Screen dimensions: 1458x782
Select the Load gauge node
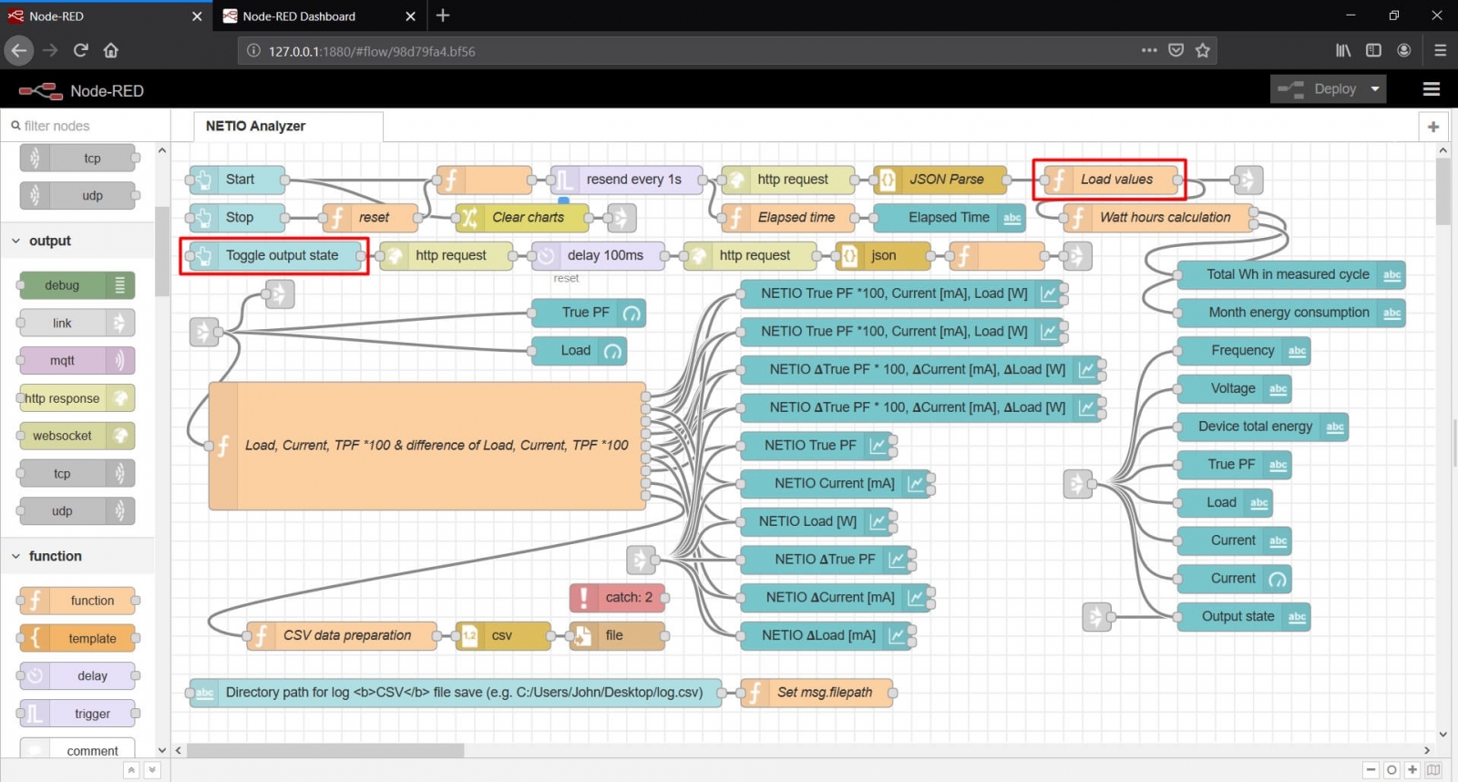click(x=579, y=350)
